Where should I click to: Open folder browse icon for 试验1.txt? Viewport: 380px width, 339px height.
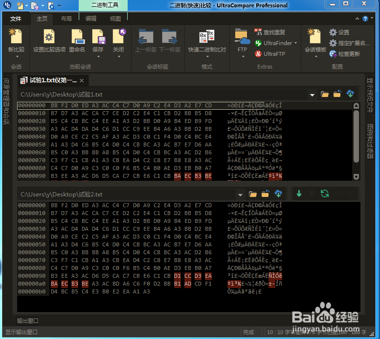[324, 94]
